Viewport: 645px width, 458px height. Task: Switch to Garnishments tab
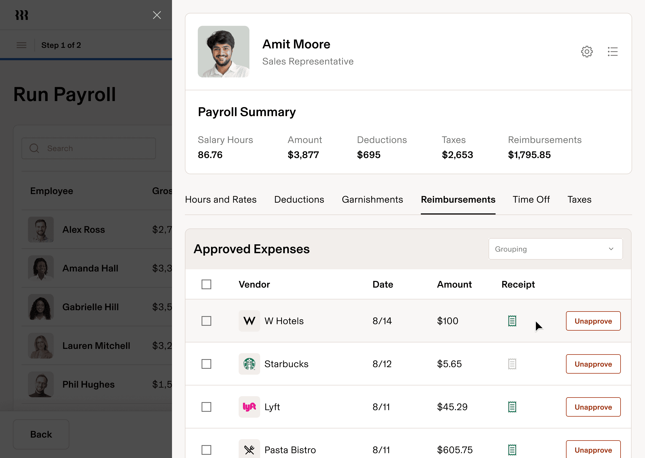click(x=372, y=199)
